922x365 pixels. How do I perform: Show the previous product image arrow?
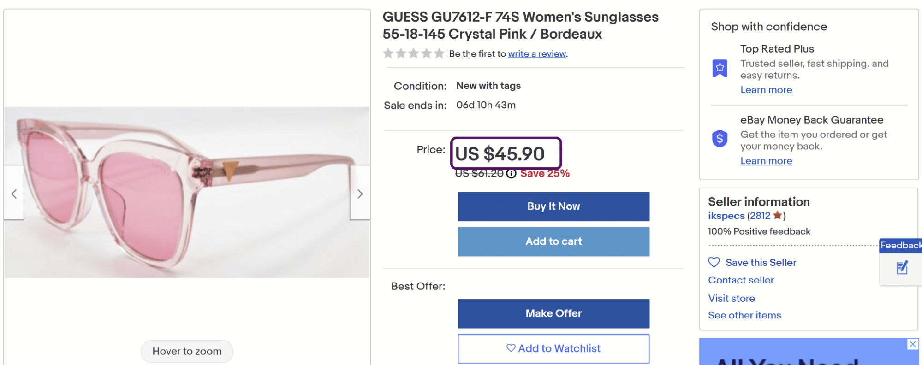[14, 194]
